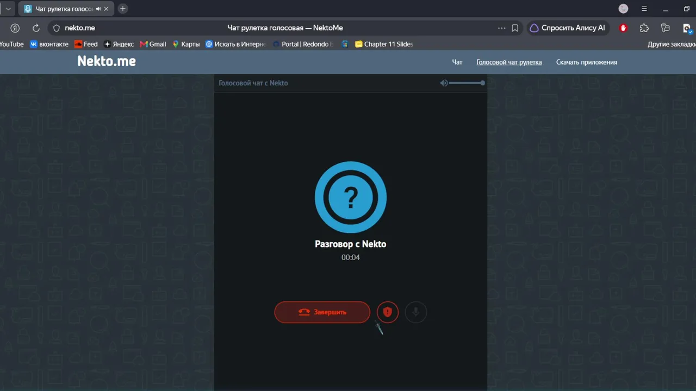
Task: Click the nekto.me address field
Action: (80, 28)
